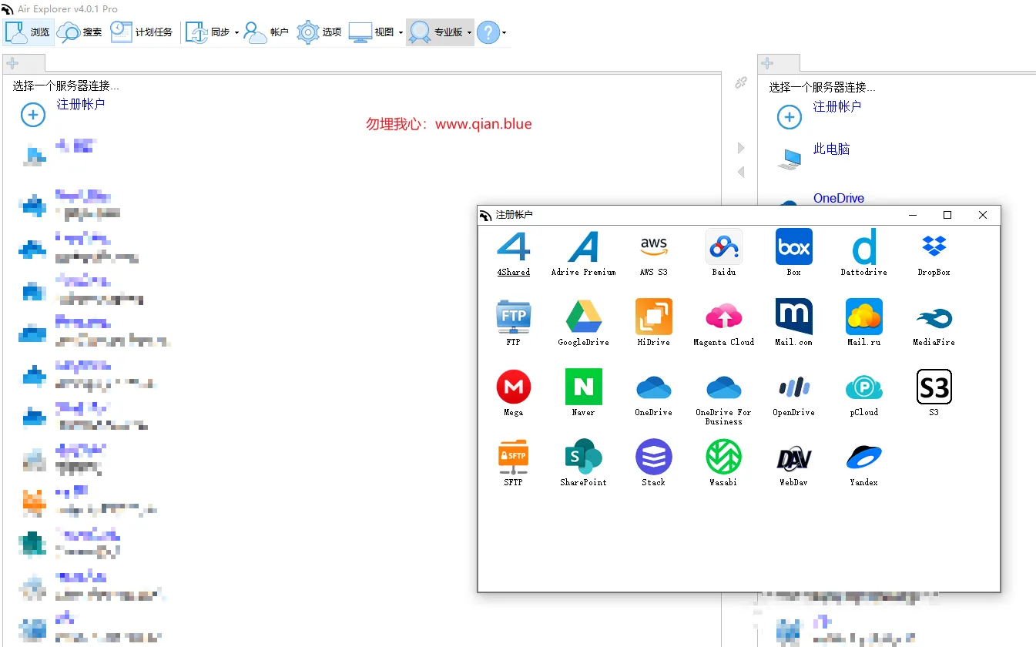The height and width of the screenshot is (647, 1036).
Task: Select the black S3 icon
Action: click(x=934, y=387)
